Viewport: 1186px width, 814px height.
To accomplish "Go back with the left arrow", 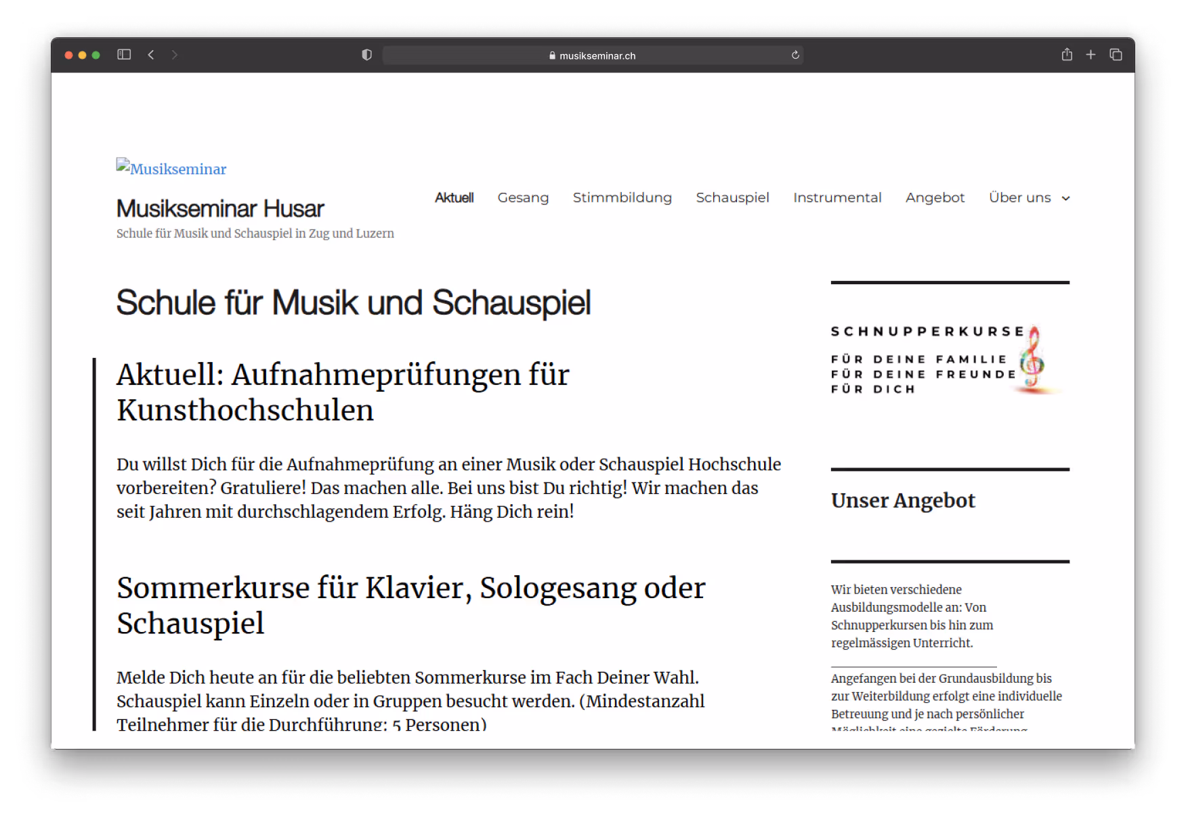I will tap(151, 55).
